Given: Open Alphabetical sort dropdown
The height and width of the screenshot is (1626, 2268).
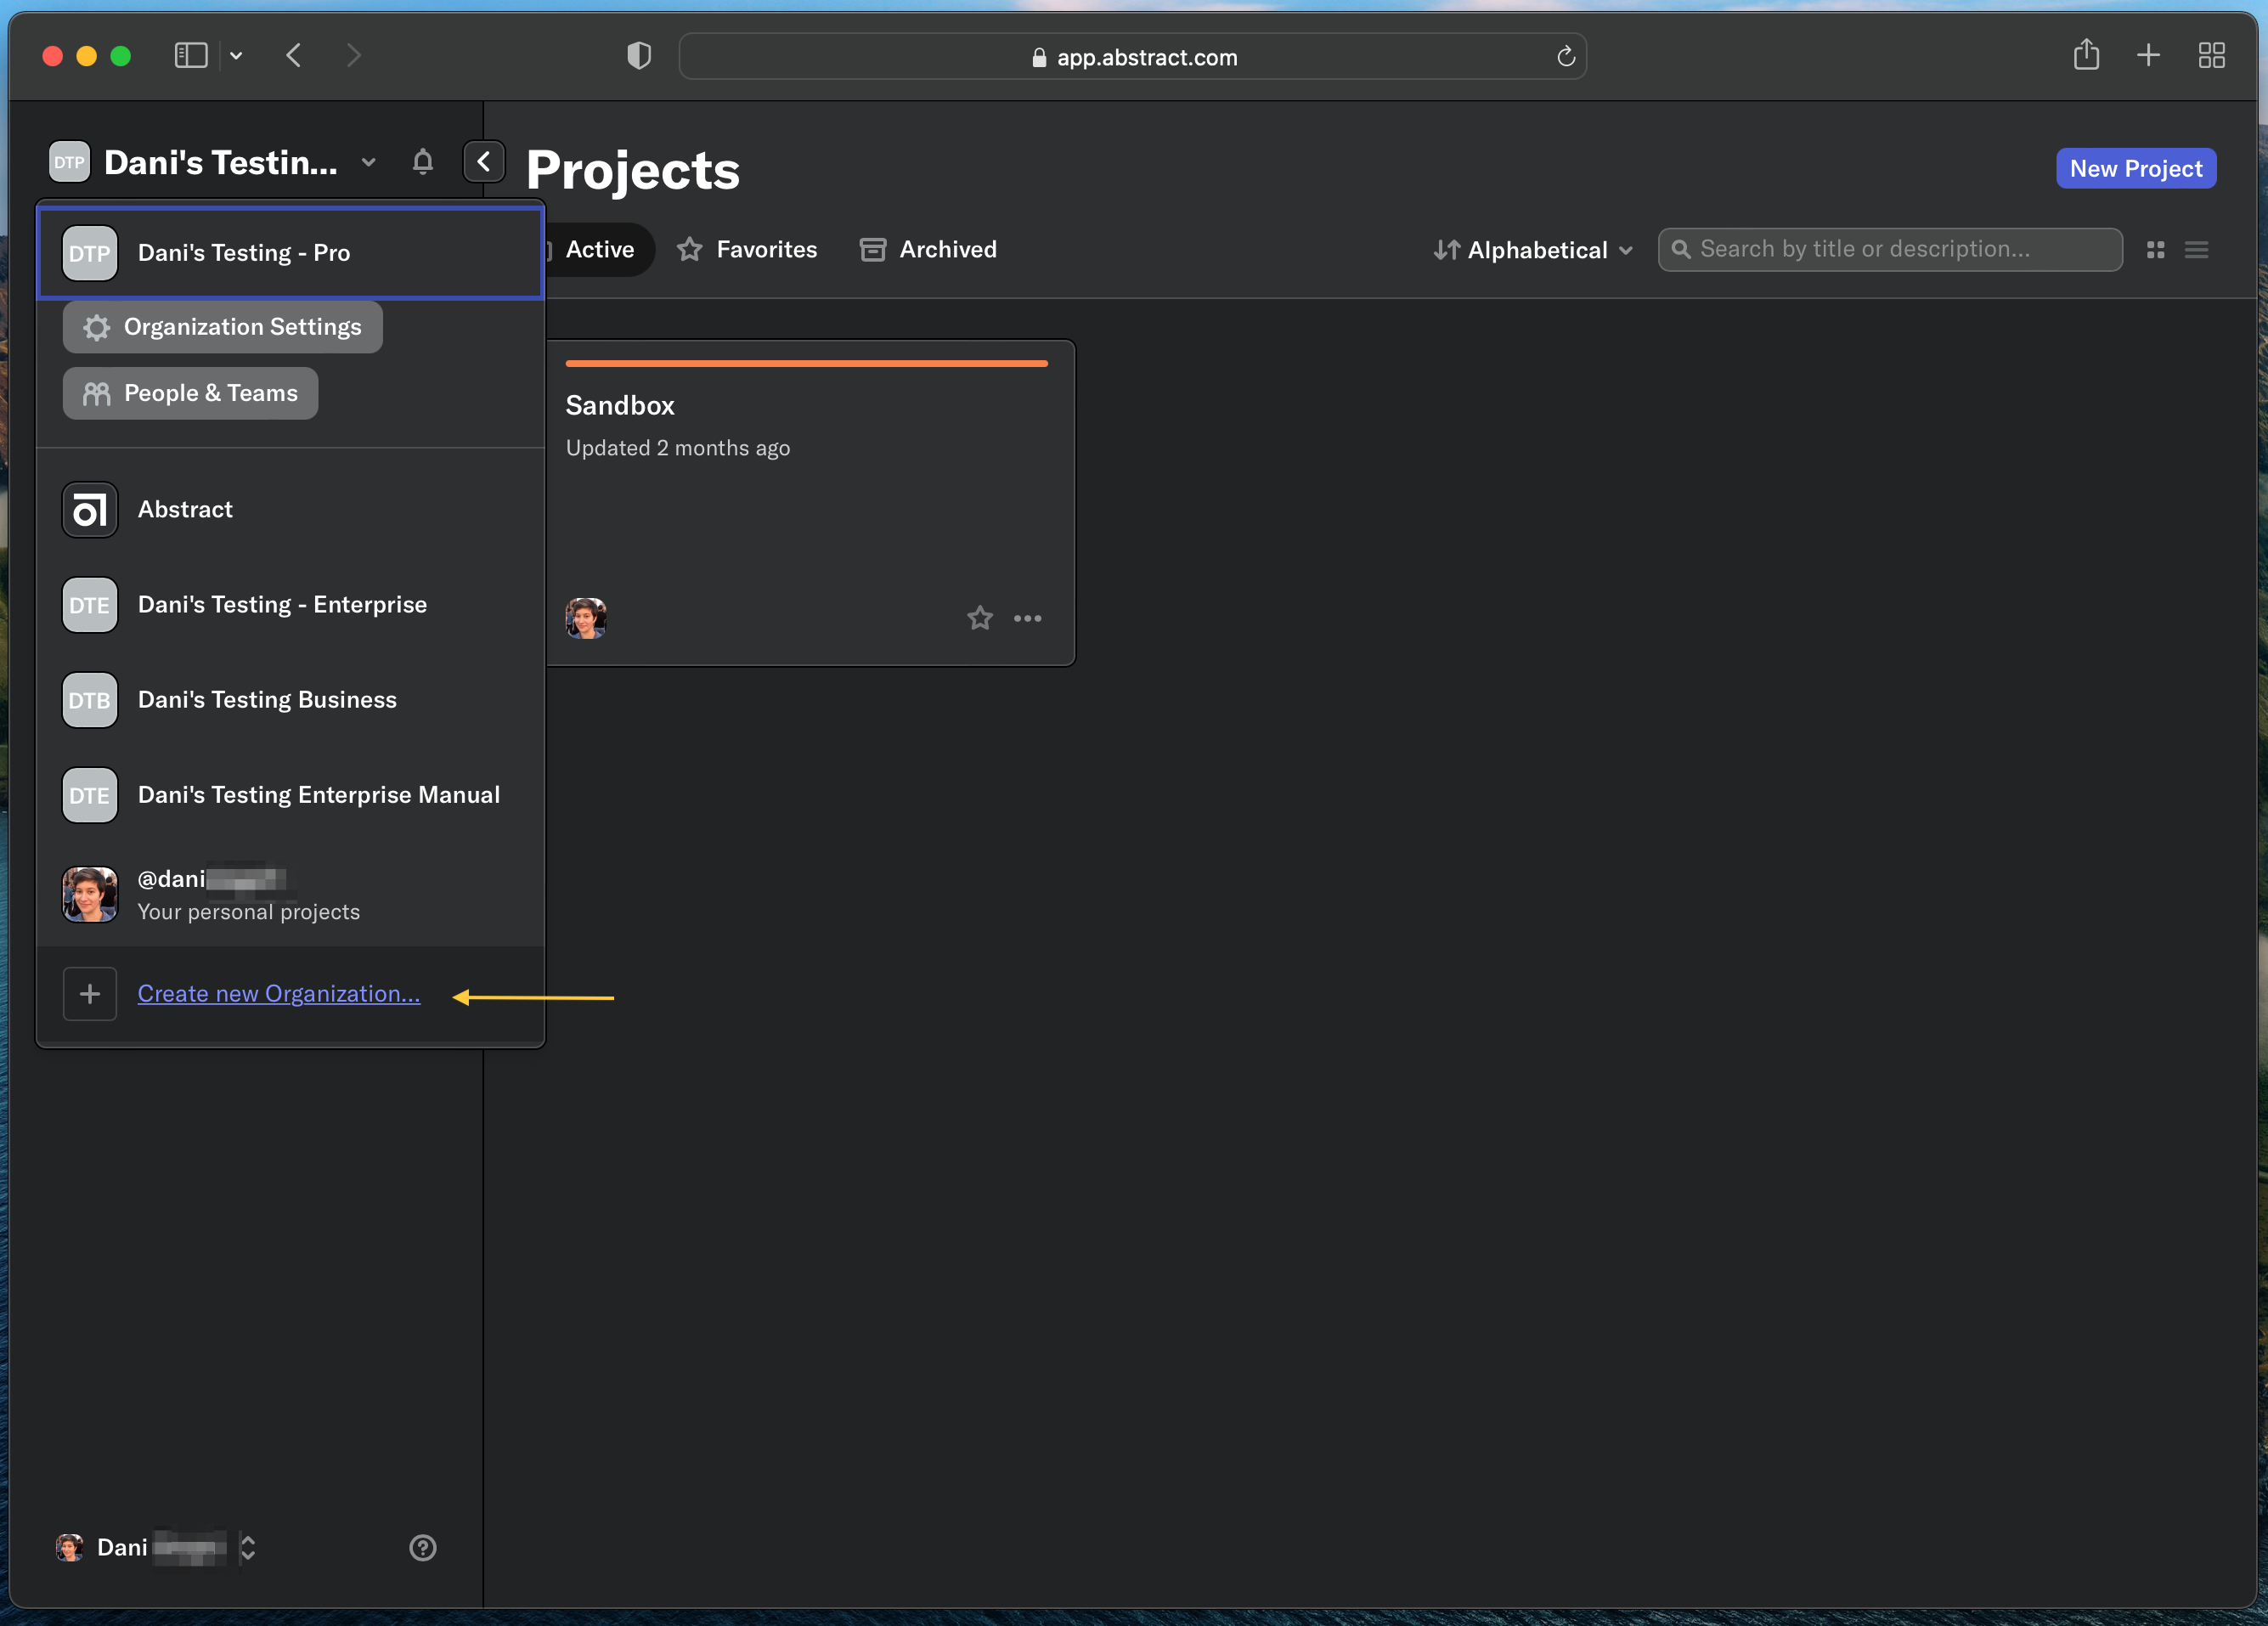Looking at the screenshot, I should click(1533, 250).
